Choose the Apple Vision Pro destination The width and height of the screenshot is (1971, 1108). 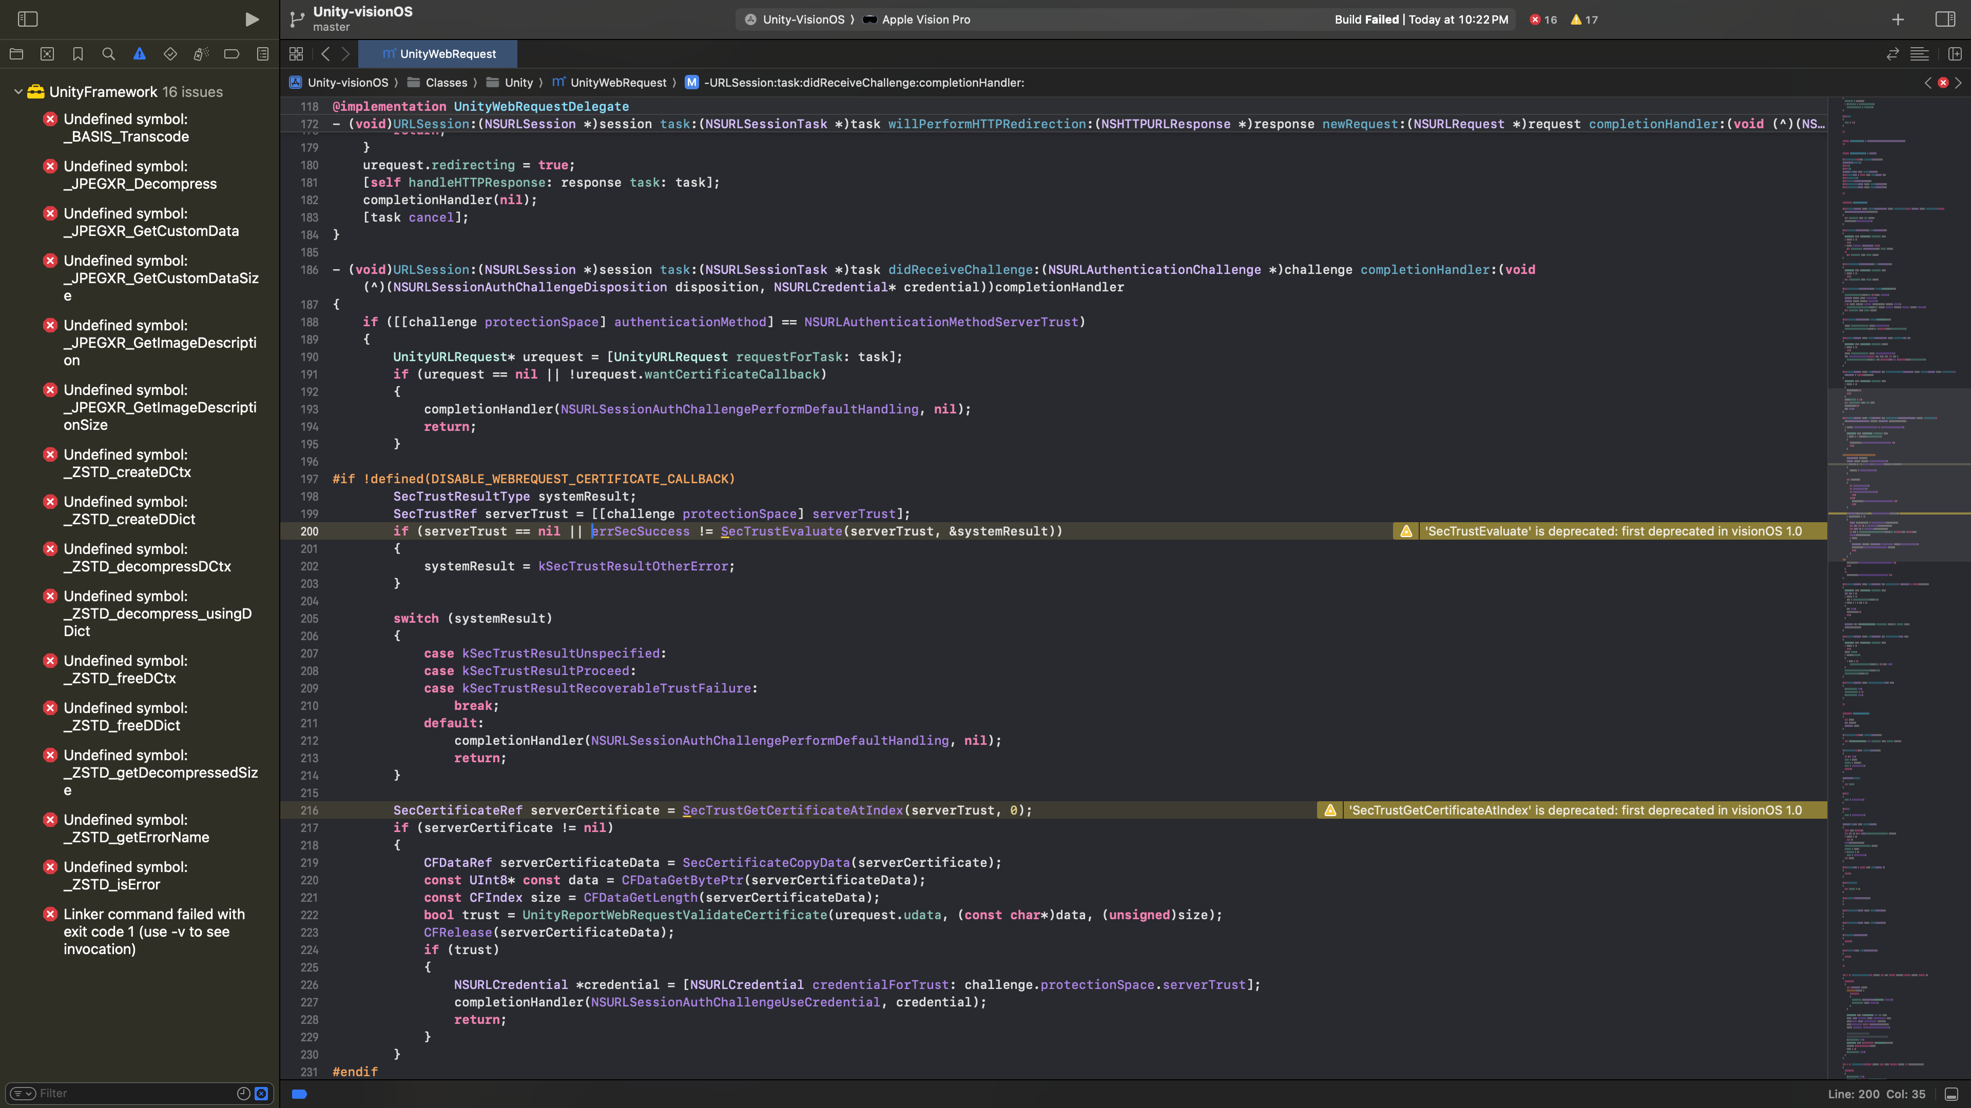[x=916, y=20]
